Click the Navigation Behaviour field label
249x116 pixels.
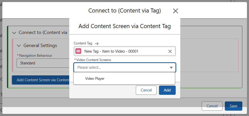pyautogui.click(x=35, y=55)
